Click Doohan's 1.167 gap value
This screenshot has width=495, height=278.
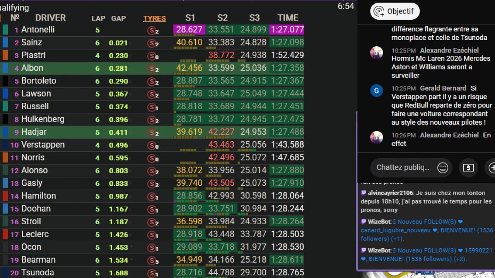[x=118, y=209]
